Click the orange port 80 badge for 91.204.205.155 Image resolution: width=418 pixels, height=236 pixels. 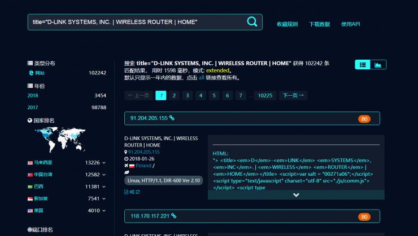(364, 119)
